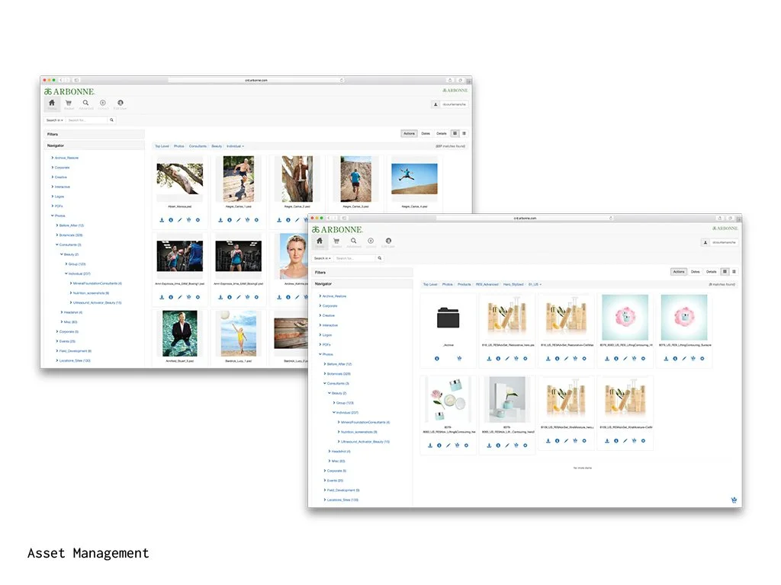
Task: Toggle the list view layout
Action: [x=734, y=272]
